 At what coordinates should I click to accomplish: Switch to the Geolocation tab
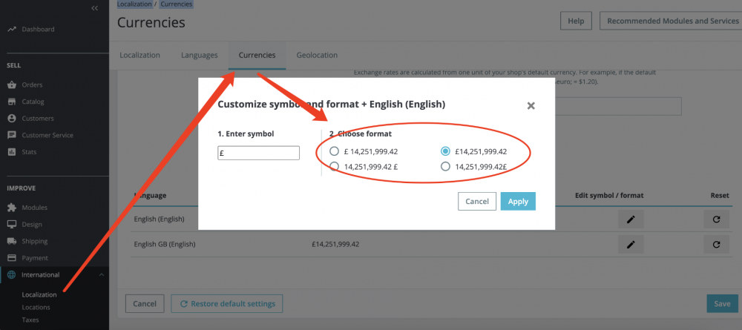317,55
